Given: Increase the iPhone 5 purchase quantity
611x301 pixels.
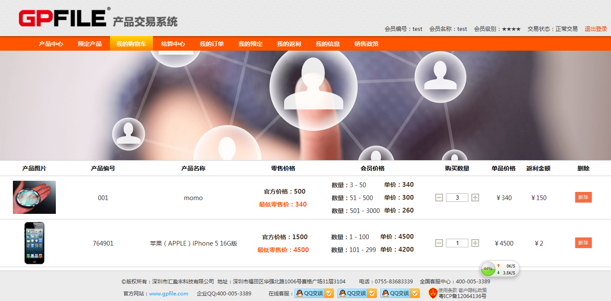Looking at the screenshot, I should point(475,243).
